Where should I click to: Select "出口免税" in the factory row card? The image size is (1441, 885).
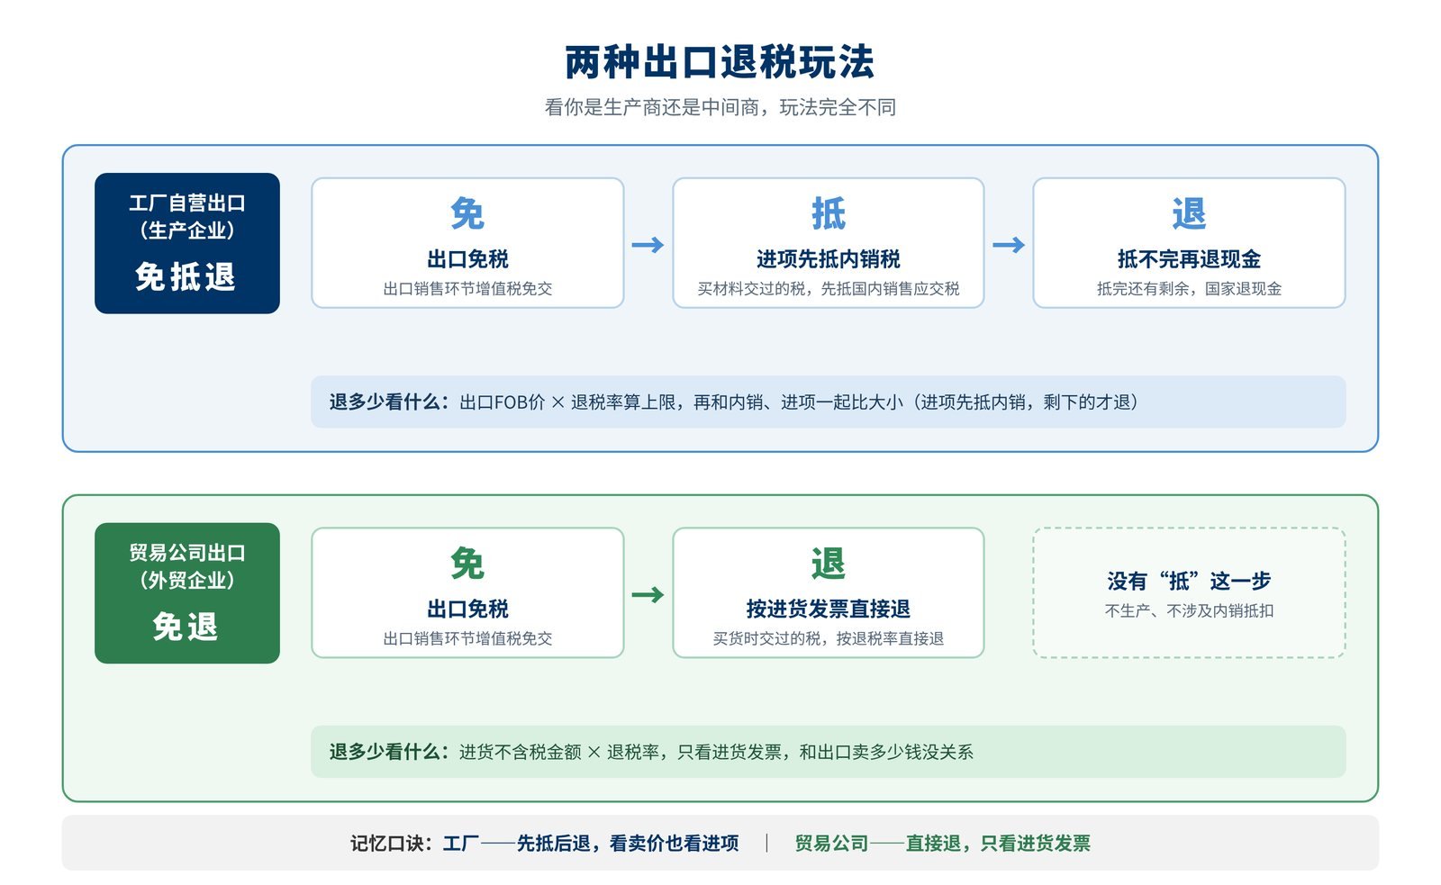467,259
